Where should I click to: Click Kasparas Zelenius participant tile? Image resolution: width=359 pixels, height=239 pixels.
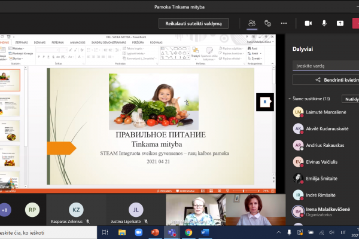click(76, 210)
